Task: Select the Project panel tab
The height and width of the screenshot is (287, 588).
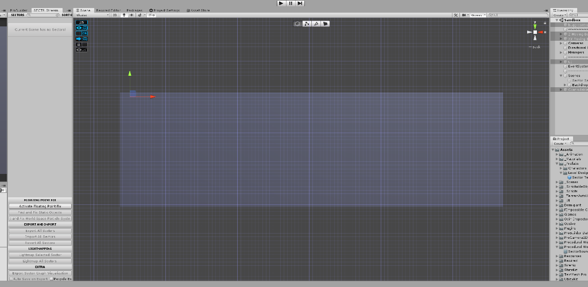Action: coord(560,139)
